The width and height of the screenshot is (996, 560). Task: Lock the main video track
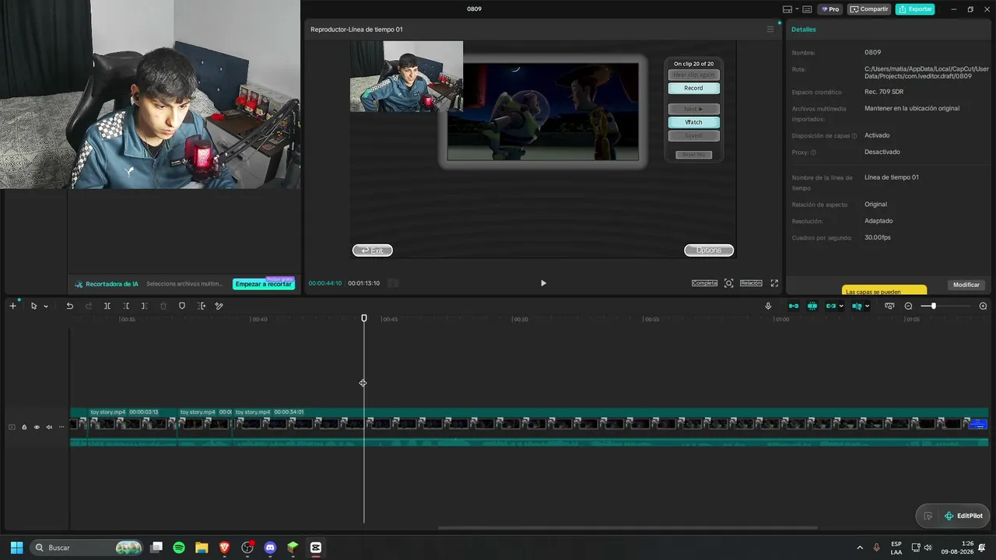click(x=24, y=427)
